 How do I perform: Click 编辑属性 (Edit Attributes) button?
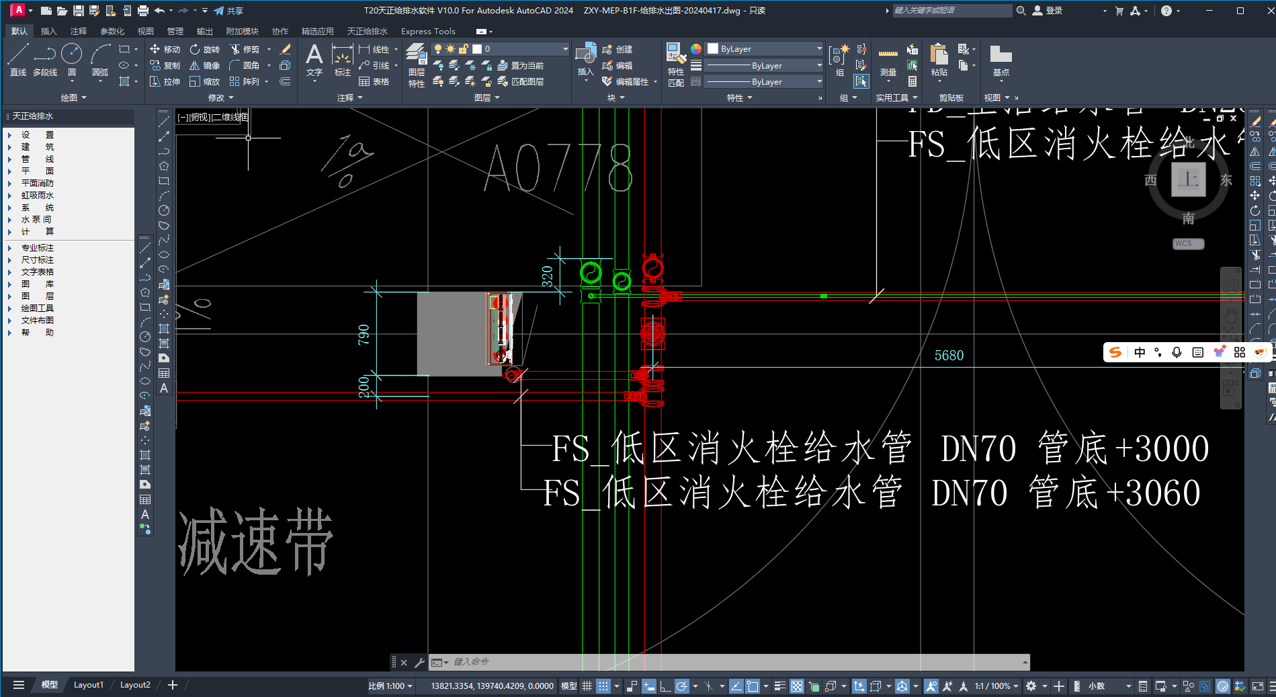(x=626, y=81)
